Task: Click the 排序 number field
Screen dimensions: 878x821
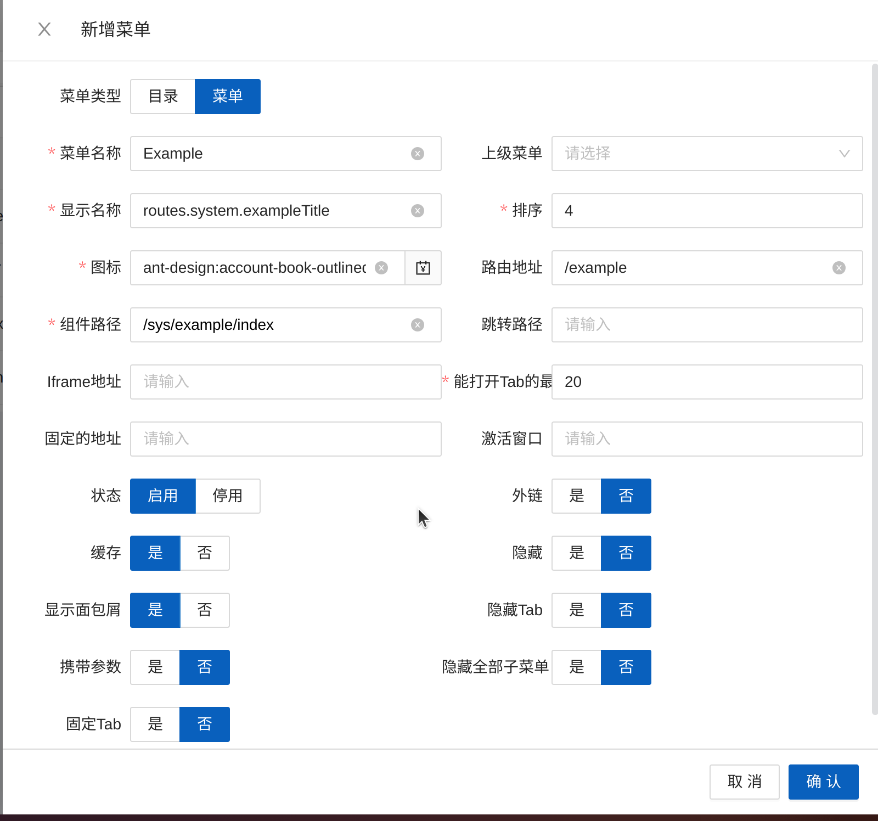Action: [x=707, y=211]
